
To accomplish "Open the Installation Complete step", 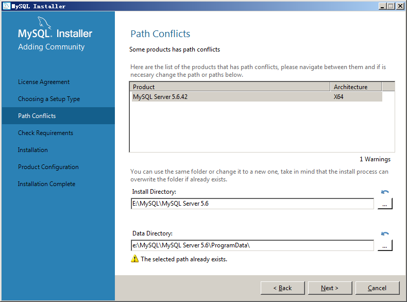I will tap(46, 184).
